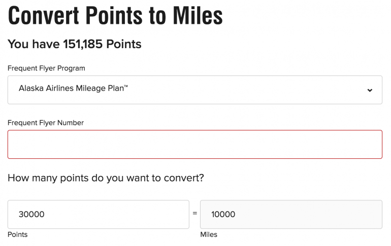Click 'How many points do you want to convert?'
The image size is (391, 246).
pyautogui.click(x=106, y=178)
